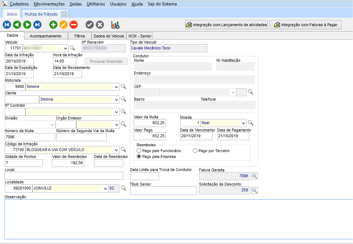The height and width of the screenshot is (244, 353).
Task: Click the red delete record icon
Action: pos(74,25)
